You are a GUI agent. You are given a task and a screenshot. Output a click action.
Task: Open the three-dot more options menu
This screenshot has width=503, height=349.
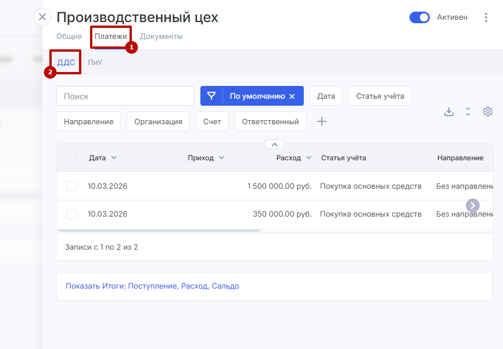click(x=486, y=17)
